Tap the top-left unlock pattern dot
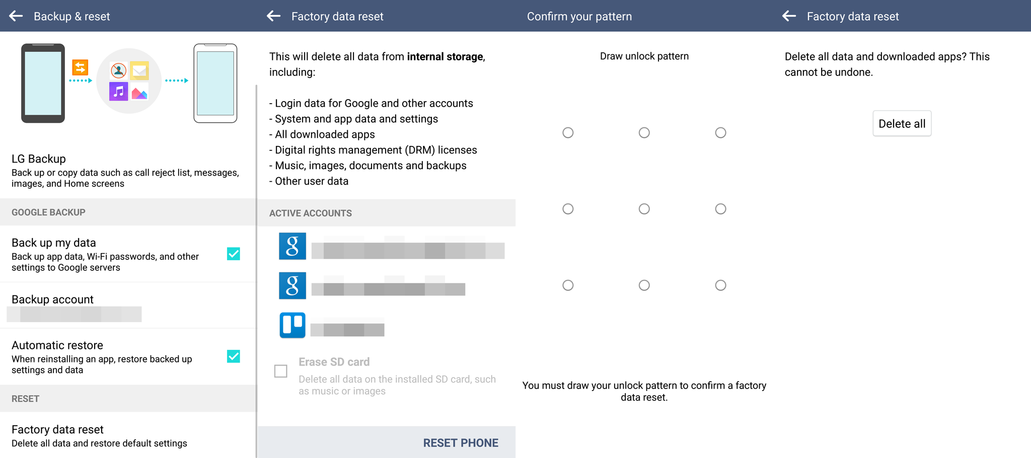Viewport: 1031px width, 458px height. tap(568, 133)
